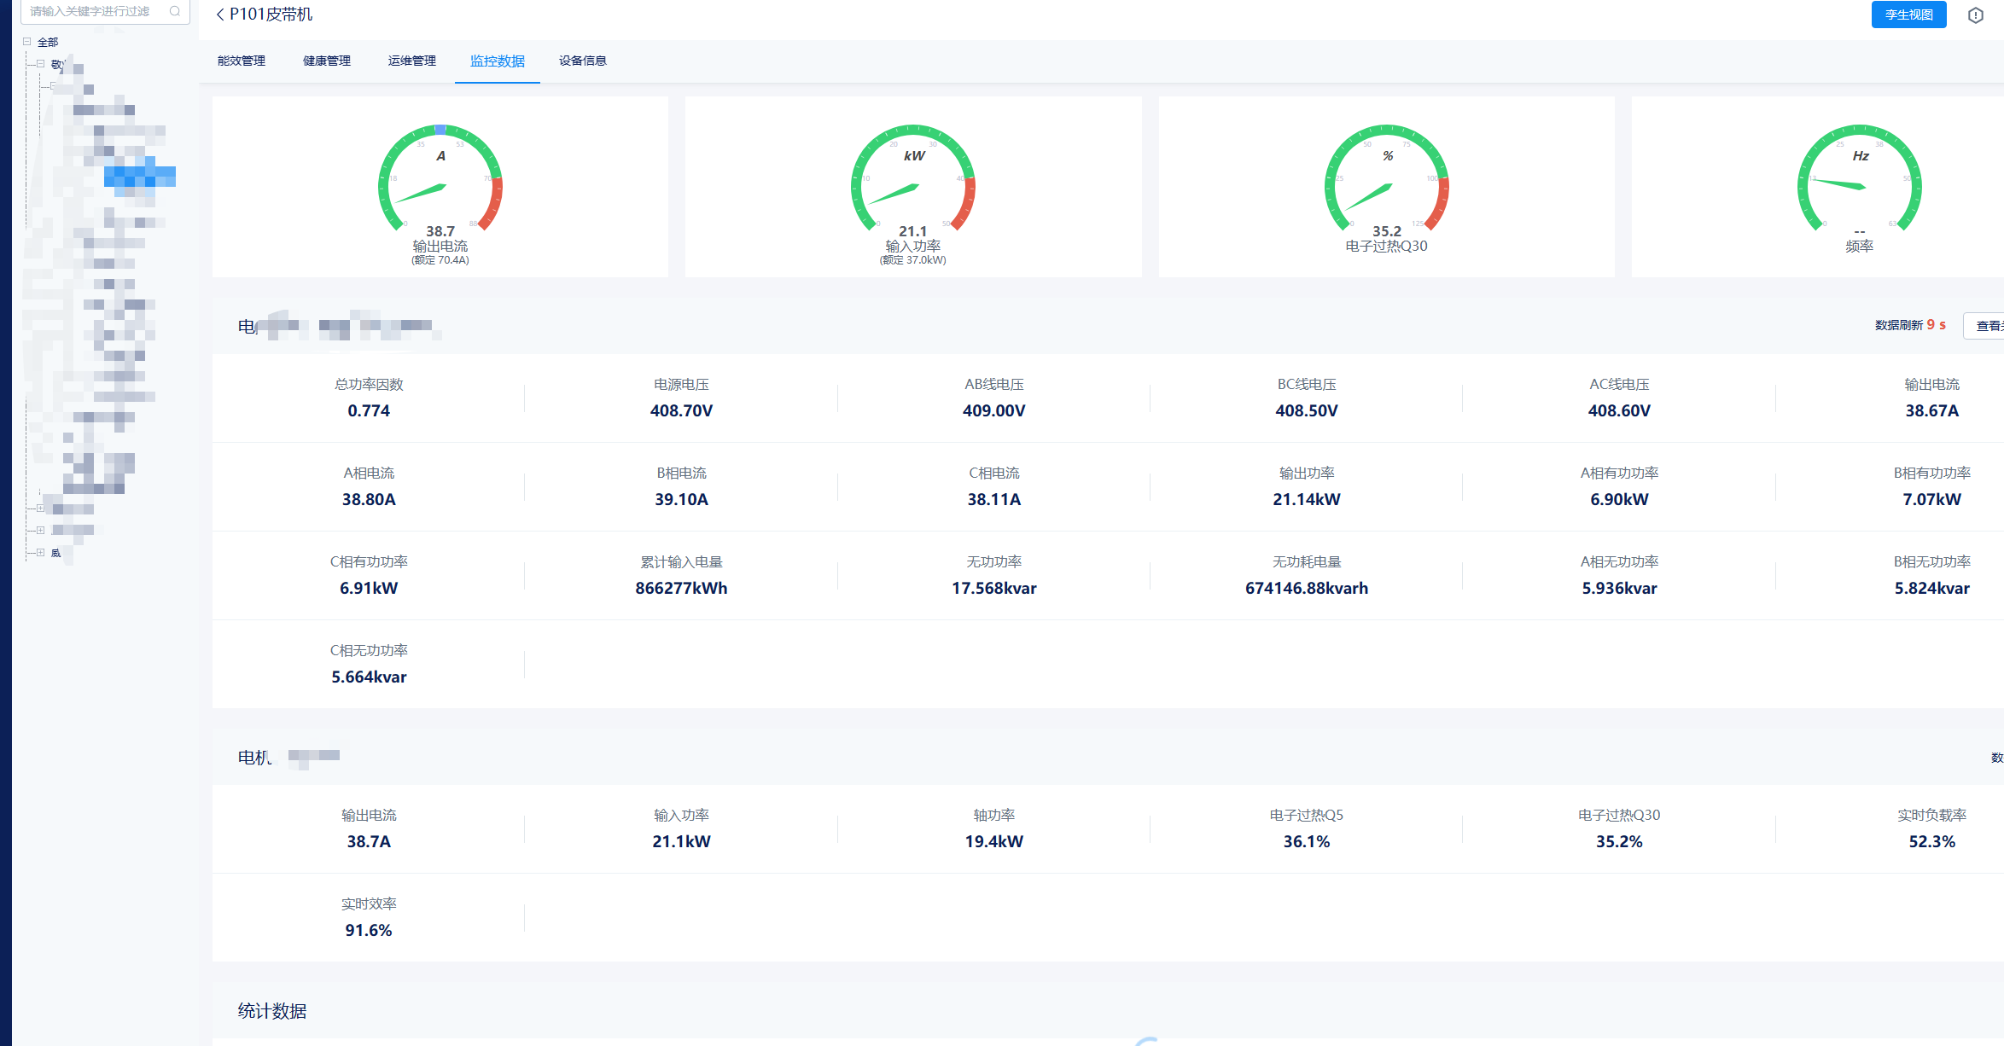Click the C相电流 value 38.11A
The width and height of the screenshot is (2004, 1046).
click(x=994, y=499)
